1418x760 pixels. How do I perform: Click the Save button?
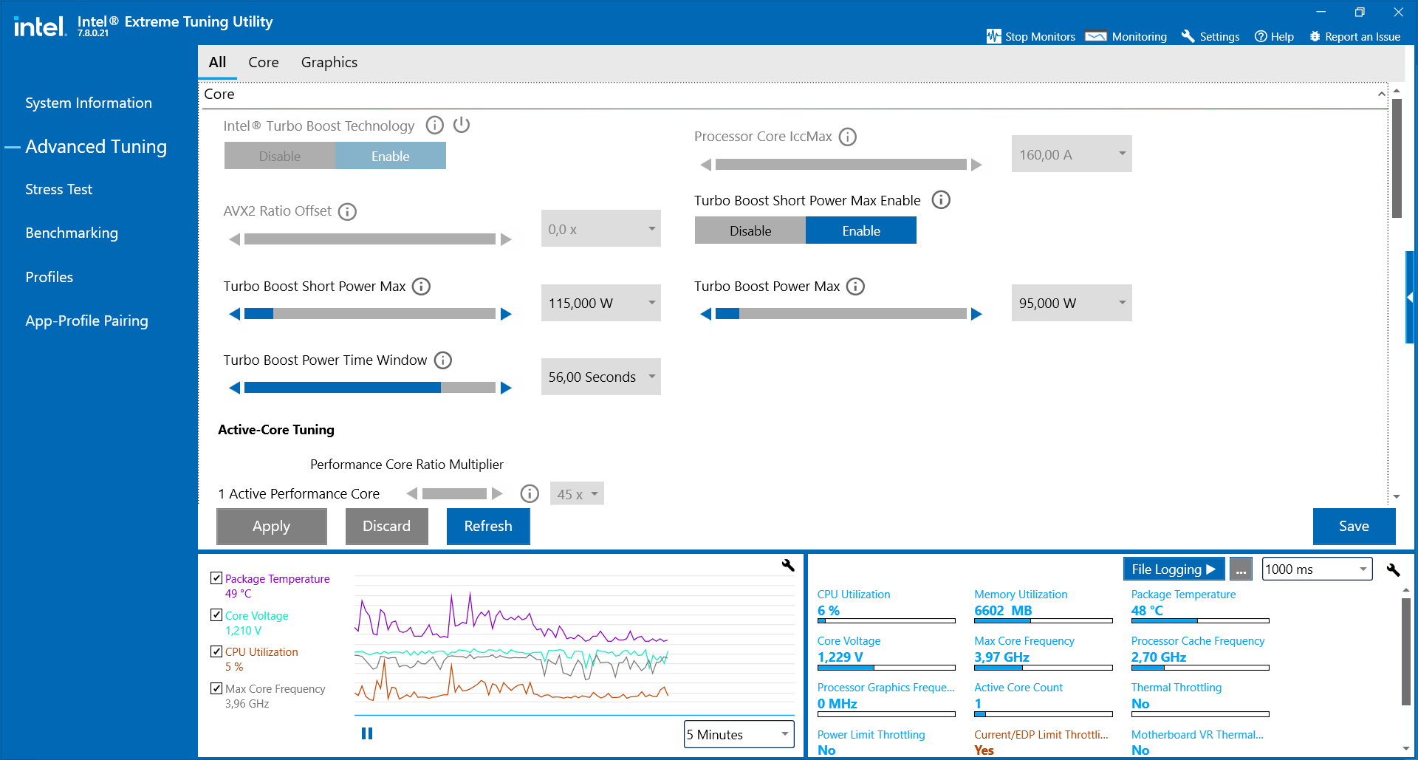coord(1354,526)
